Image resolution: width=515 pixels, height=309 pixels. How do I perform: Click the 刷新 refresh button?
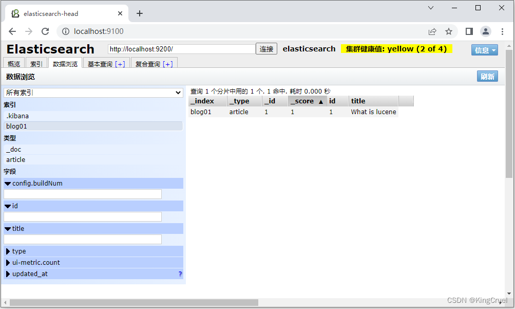click(x=487, y=76)
